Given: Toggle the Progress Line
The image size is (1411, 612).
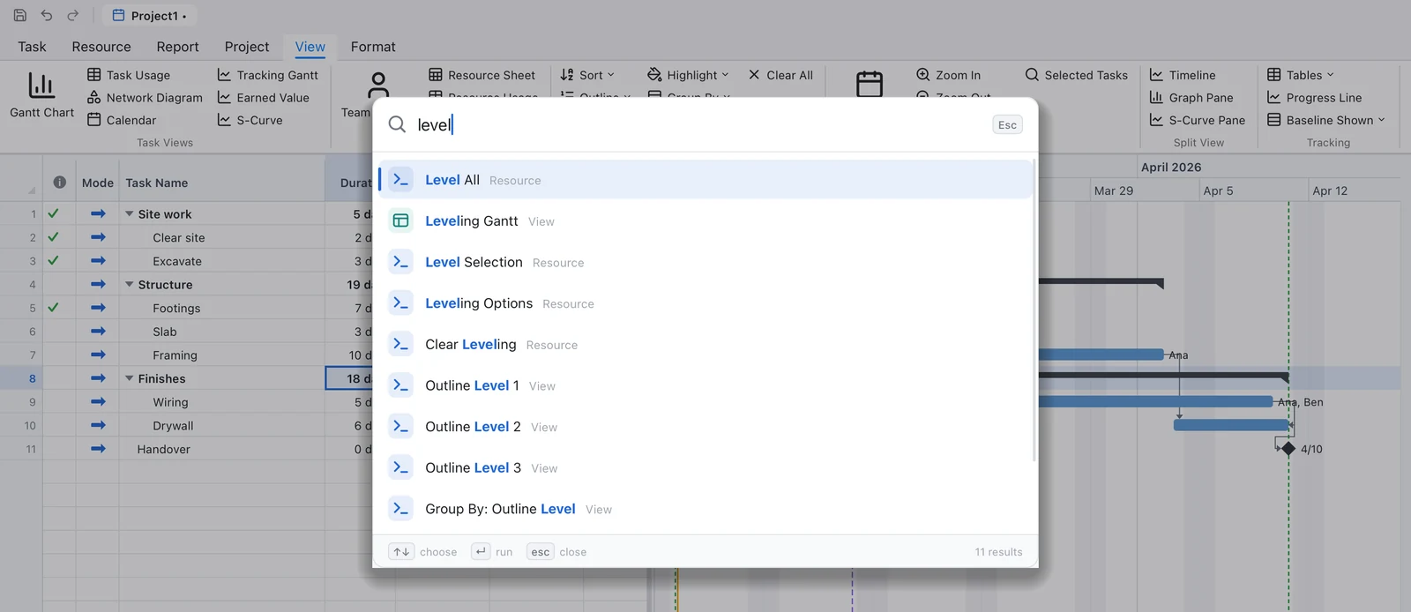Looking at the screenshot, I should pyautogui.click(x=1315, y=98).
